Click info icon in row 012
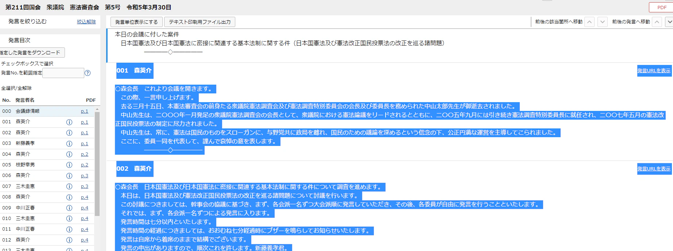Screen dimensions: 673x251 (x=69, y=240)
